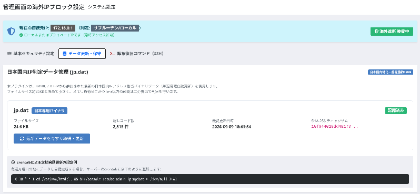This screenshot has width=420, height=194.
Task: Click the list icon on 基本セキュリティ設定 tab
Action: (x=9, y=54)
